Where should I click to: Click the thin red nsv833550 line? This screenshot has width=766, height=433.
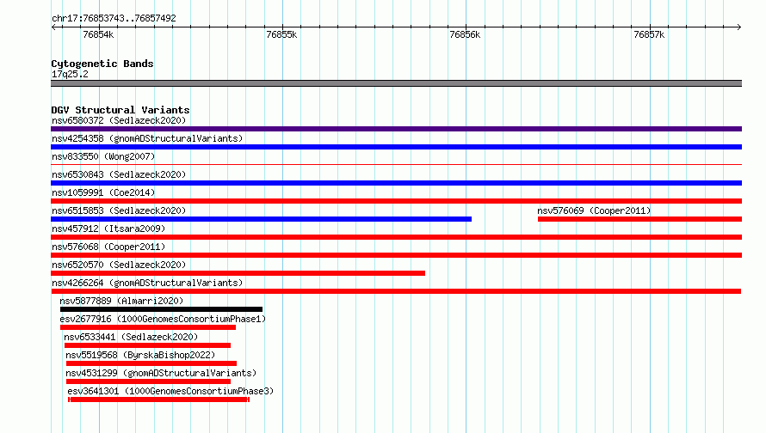[x=396, y=165]
